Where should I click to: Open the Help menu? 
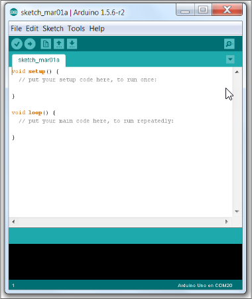click(x=97, y=29)
